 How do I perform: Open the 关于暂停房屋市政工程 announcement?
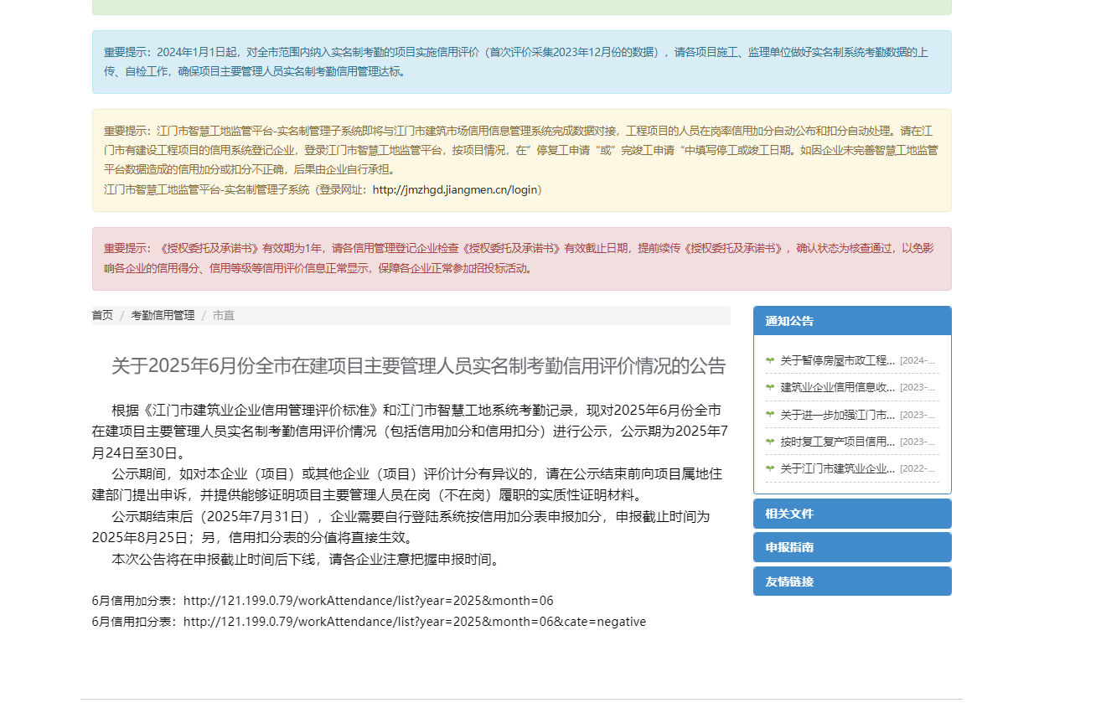837,360
